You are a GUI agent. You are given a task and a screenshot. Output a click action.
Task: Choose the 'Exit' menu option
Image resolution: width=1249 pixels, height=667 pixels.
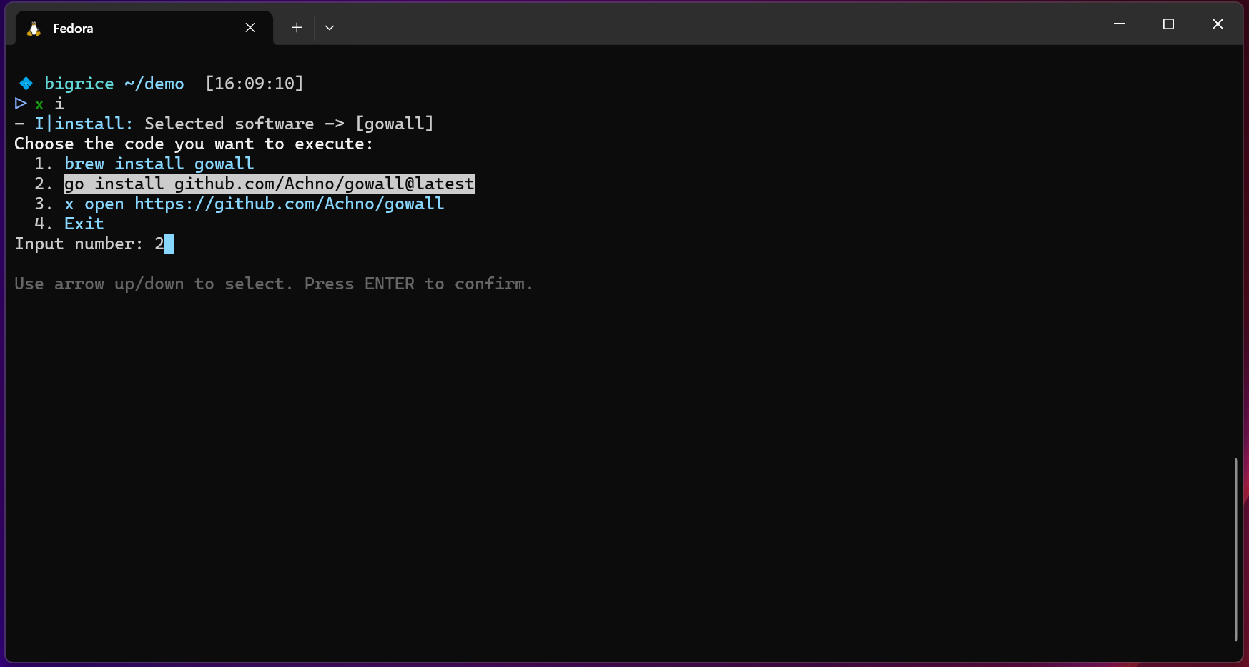coord(84,224)
